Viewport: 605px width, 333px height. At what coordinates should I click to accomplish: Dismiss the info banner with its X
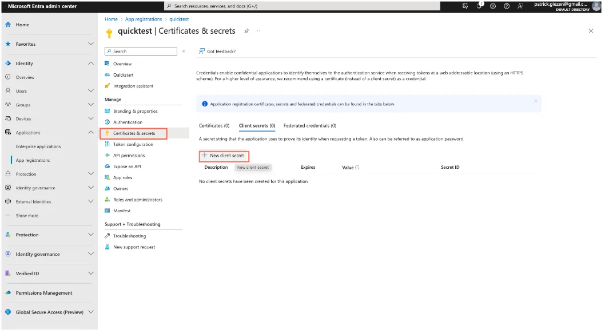point(536,101)
